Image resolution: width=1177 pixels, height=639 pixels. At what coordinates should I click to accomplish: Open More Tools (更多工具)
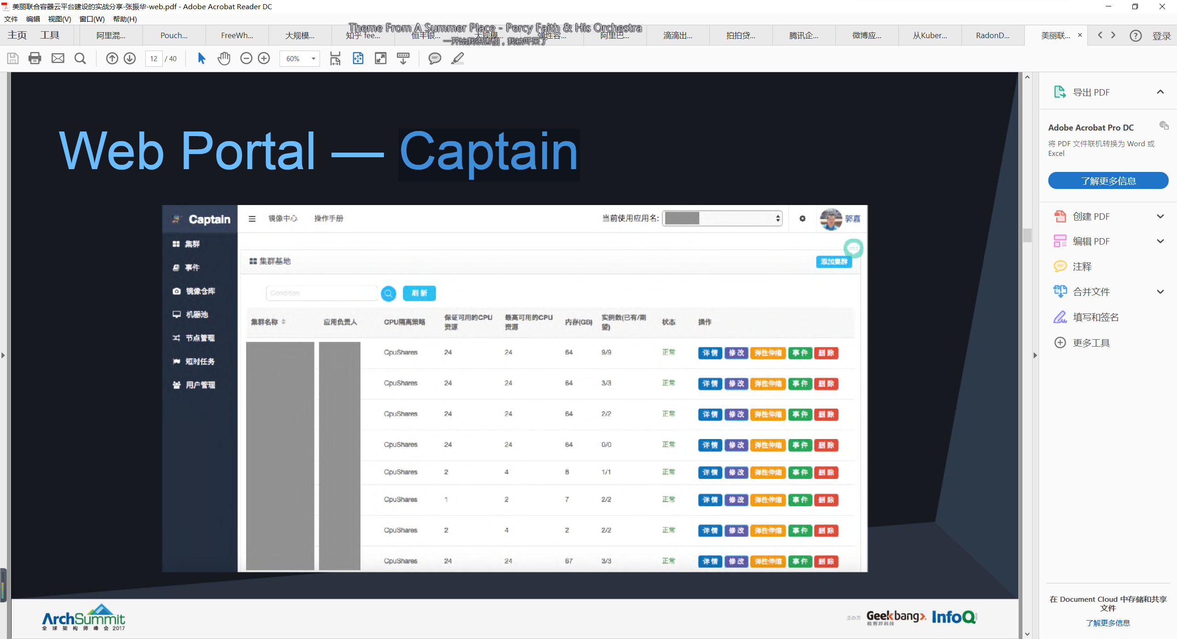click(x=1081, y=342)
